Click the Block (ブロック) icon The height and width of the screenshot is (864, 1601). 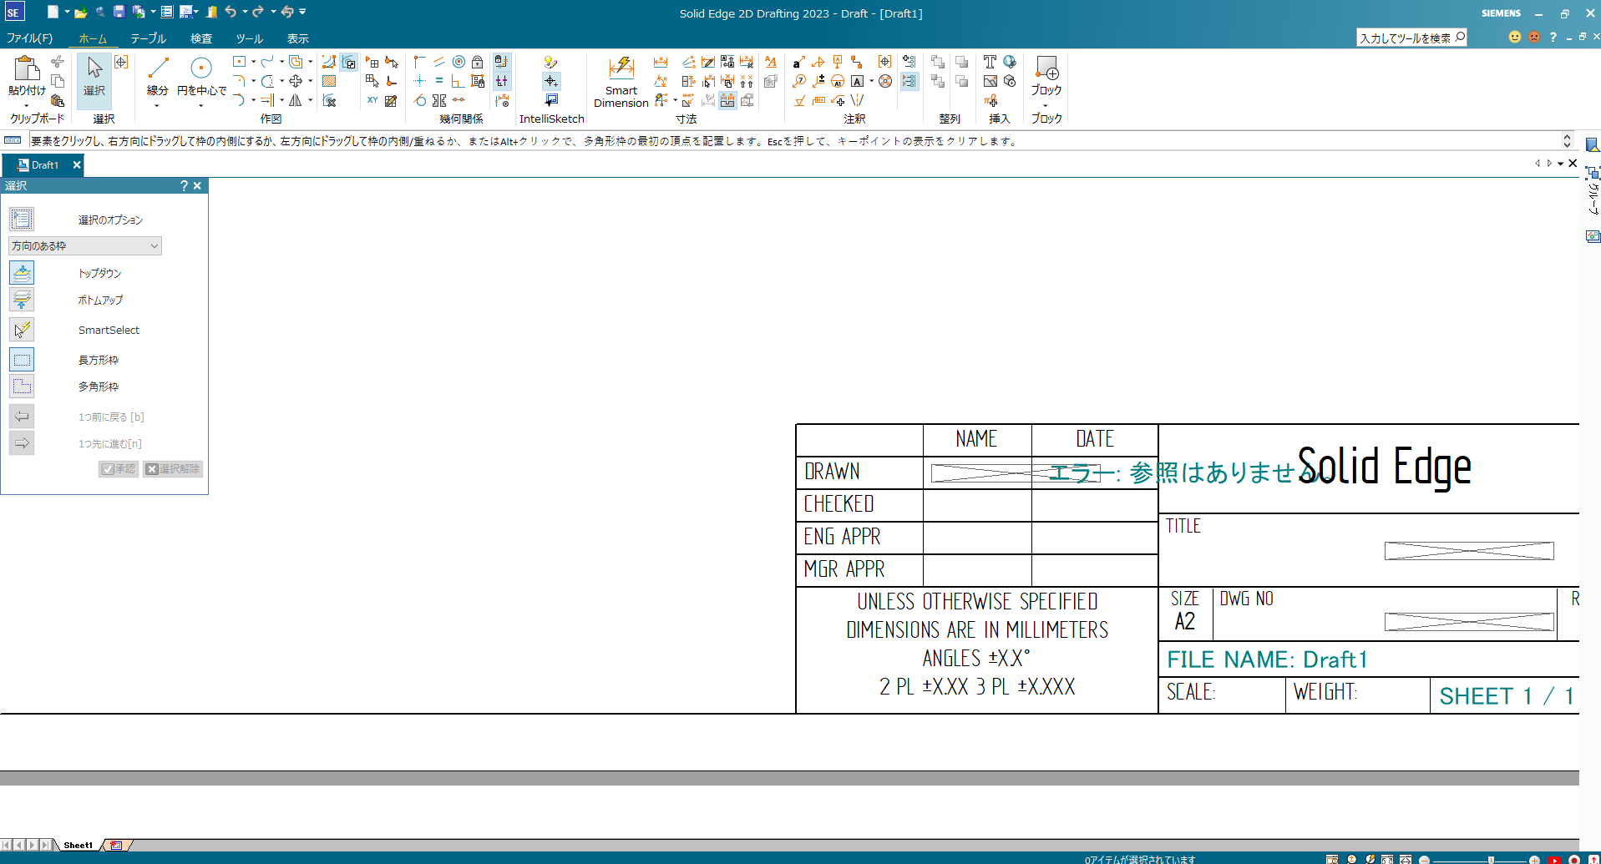click(1046, 68)
